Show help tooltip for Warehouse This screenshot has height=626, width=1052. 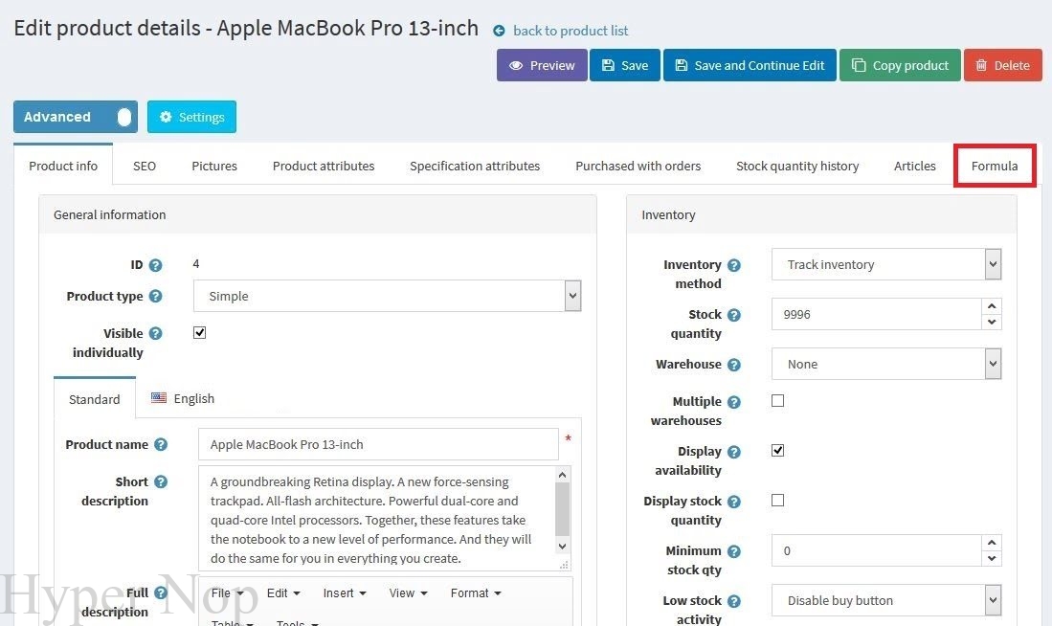pyautogui.click(x=734, y=365)
